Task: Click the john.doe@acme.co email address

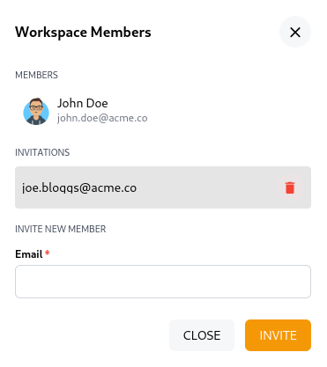Action: (x=102, y=118)
